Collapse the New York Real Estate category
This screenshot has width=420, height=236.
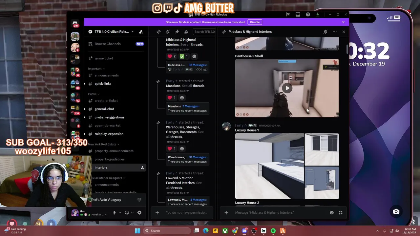click(103, 144)
